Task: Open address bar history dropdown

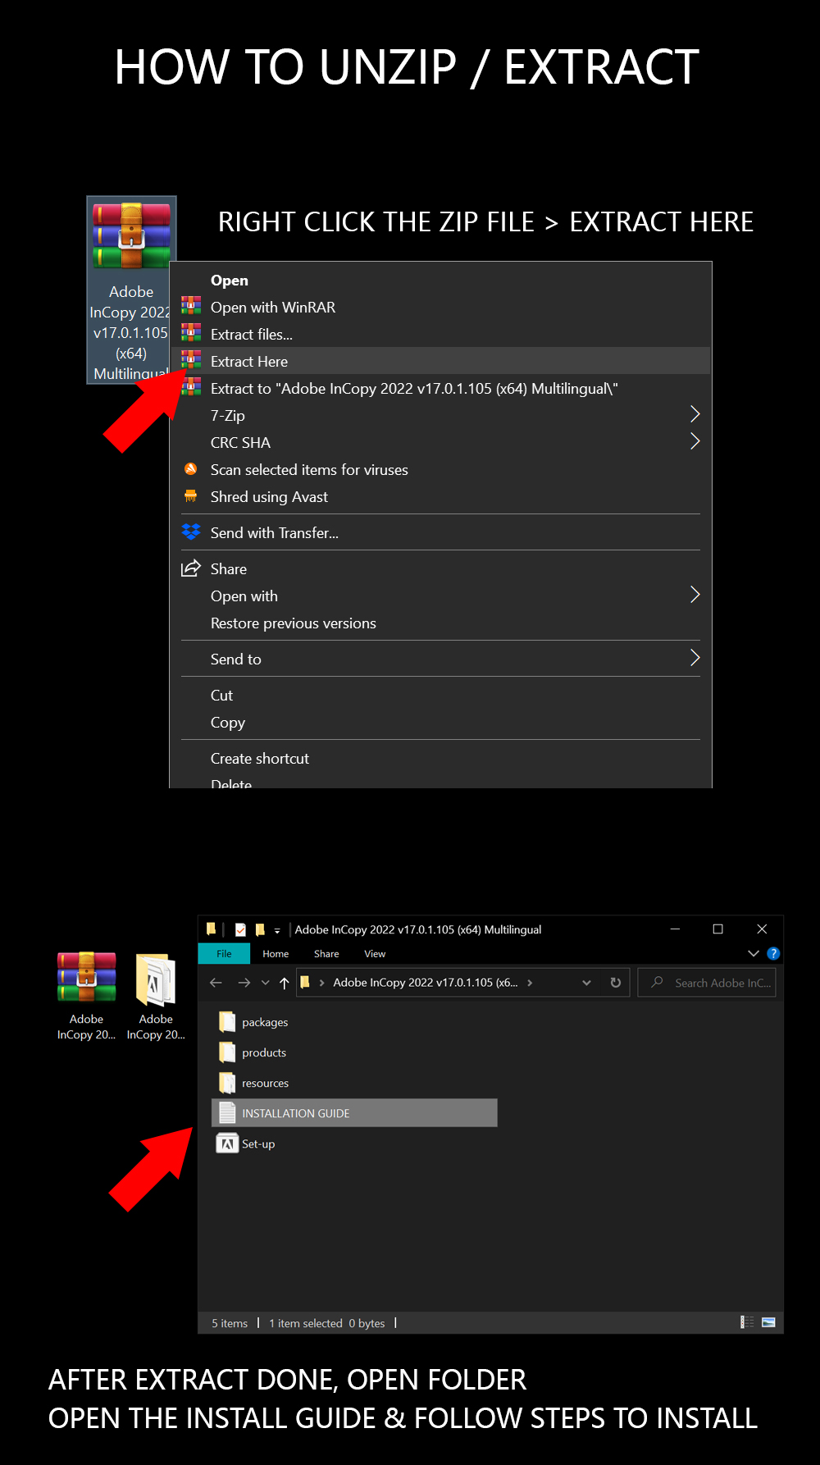Action: coord(586,983)
